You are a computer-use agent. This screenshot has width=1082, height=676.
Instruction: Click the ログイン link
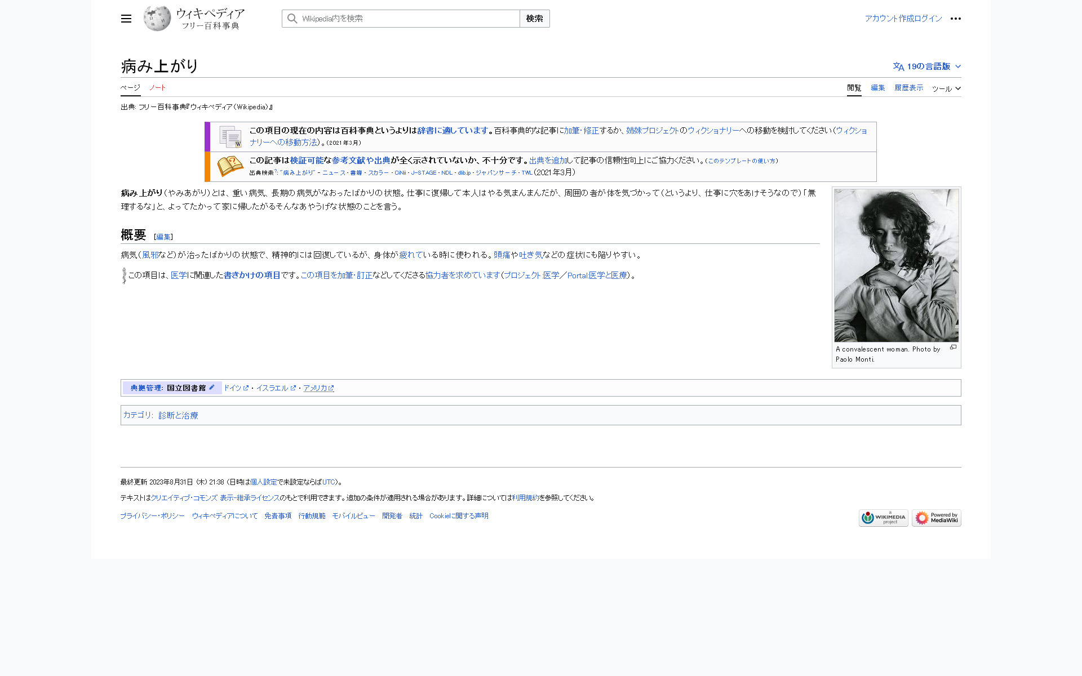click(928, 19)
